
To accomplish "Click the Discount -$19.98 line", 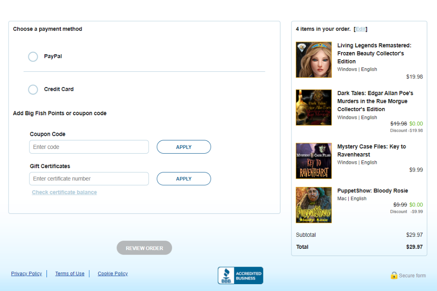I will pyautogui.click(x=406, y=131).
